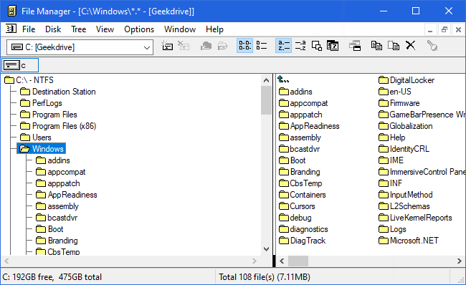Toggle the Sort by Date icon
The width and height of the screenshot is (466, 285).
(x=333, y=46)
